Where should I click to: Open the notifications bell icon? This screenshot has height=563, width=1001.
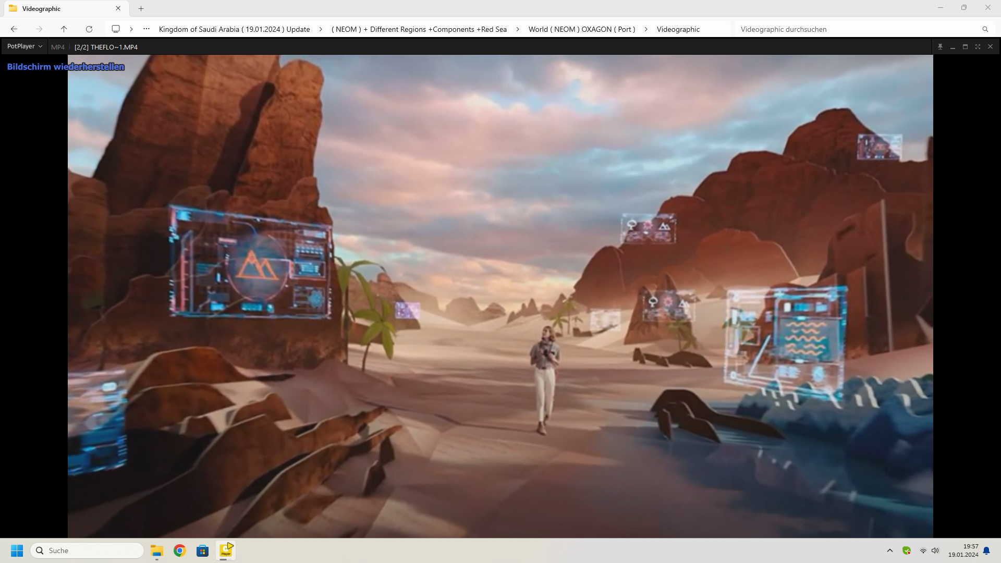[x=986, y=550]
